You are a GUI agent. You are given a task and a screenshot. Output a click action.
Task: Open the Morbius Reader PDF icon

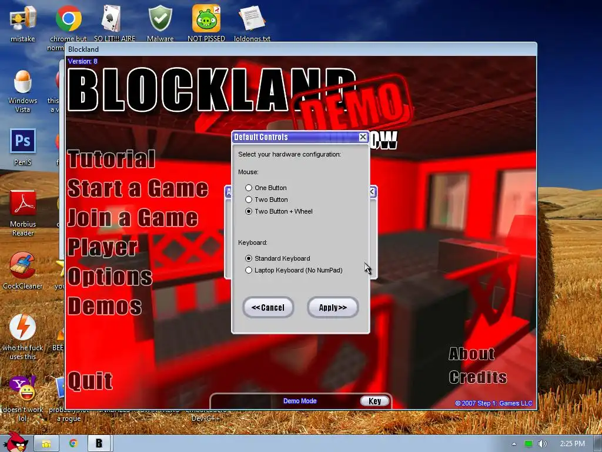coord(23,213)
